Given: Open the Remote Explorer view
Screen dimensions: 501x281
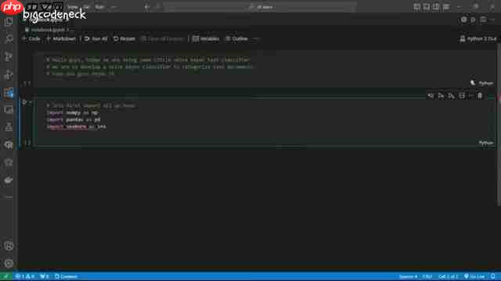Looking at the screenshot, I should click(x=9, y=110).
